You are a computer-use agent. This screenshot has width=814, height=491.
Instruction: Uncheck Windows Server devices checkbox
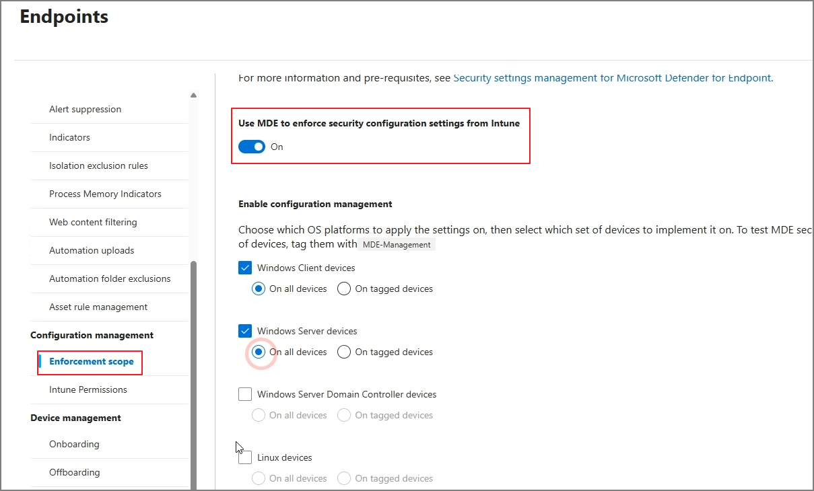[245, 331]
